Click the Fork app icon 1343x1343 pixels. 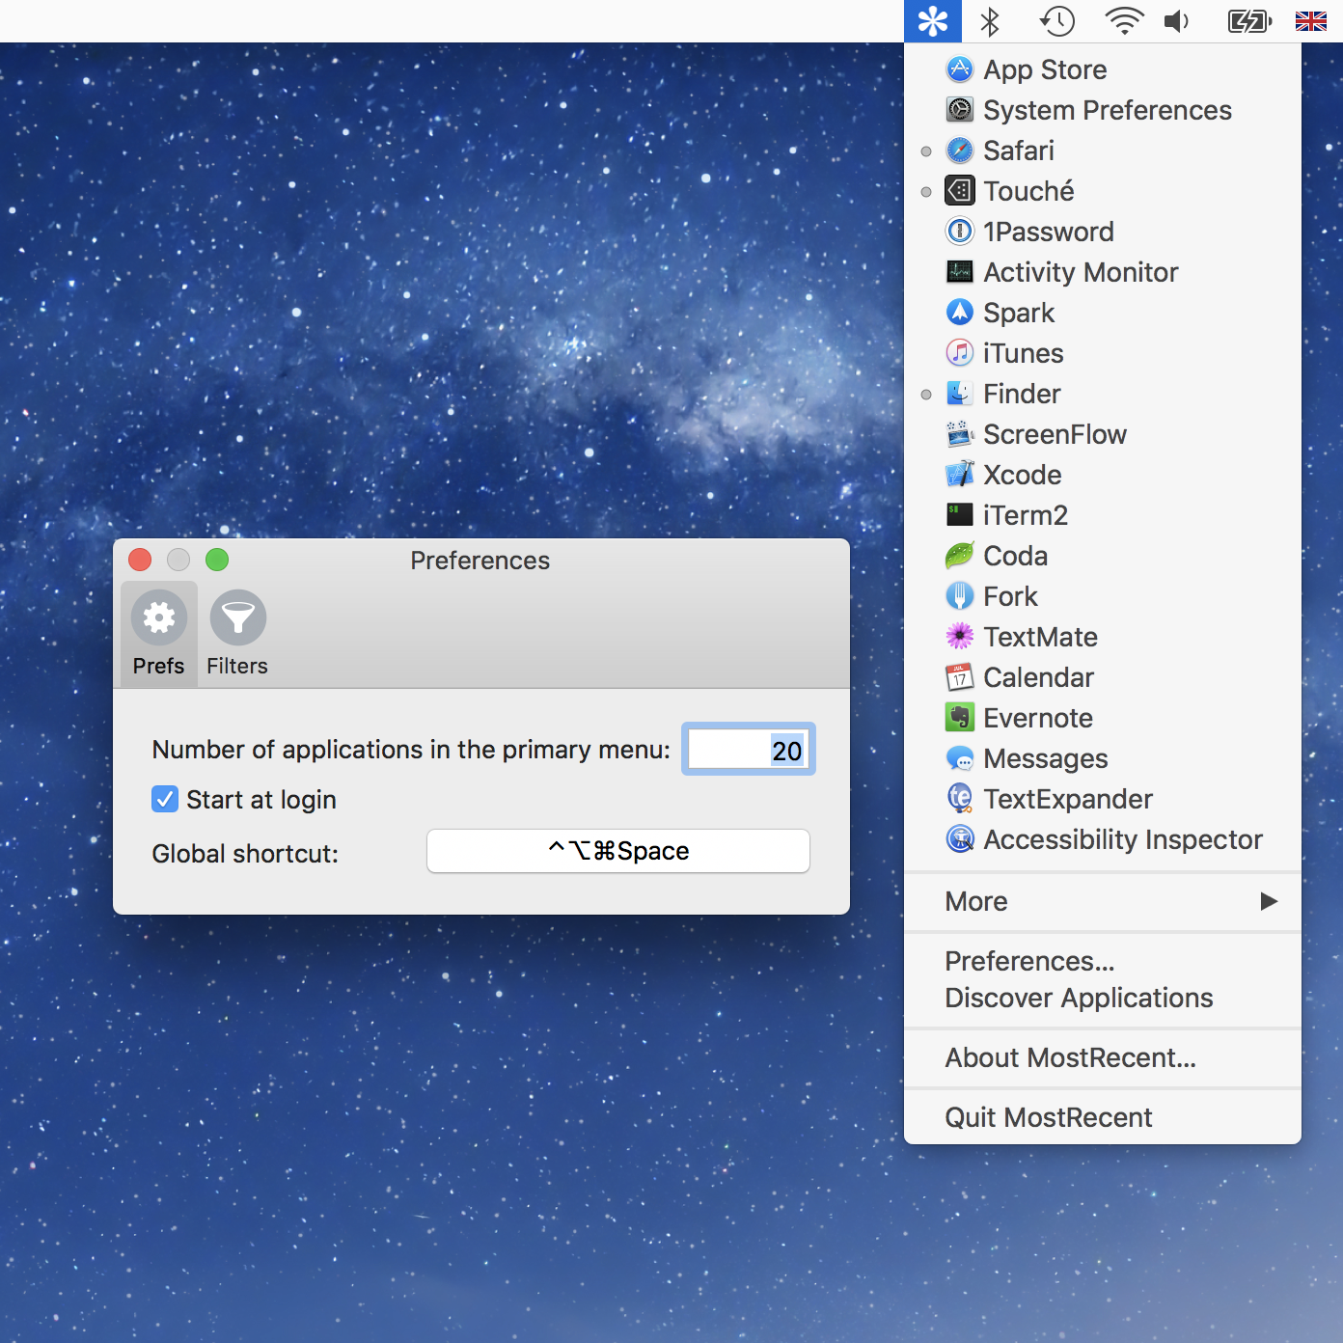[960, 596]
